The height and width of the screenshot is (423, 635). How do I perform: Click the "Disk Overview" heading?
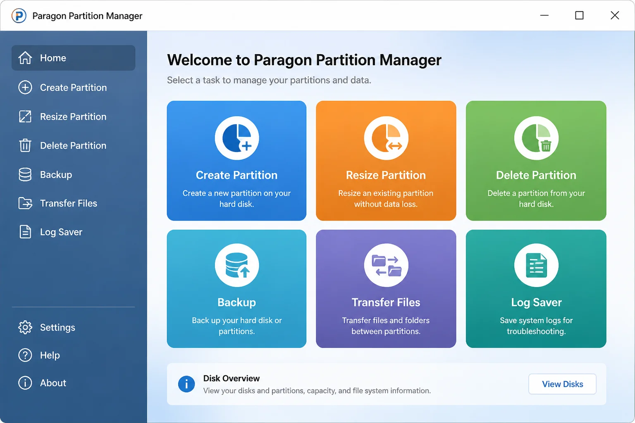pyautogui.click(x=232, y=378)
